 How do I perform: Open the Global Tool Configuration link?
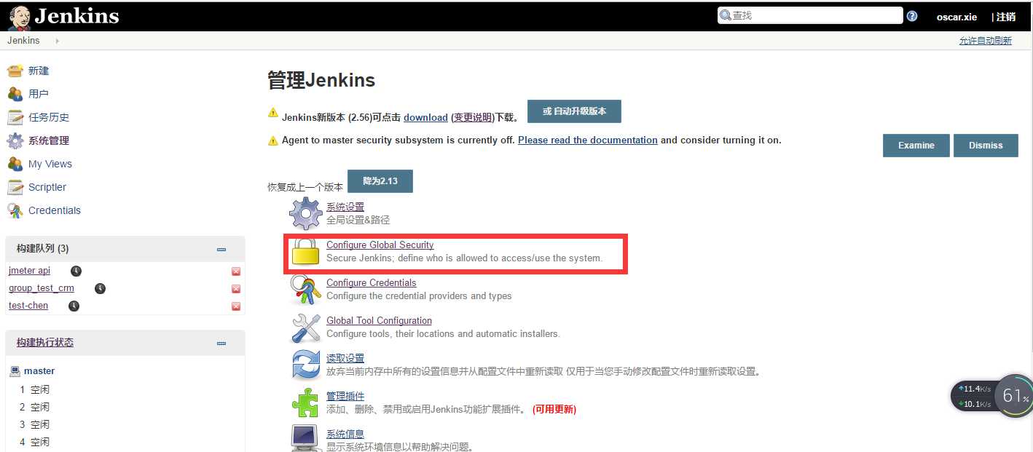tap(379, 320)
